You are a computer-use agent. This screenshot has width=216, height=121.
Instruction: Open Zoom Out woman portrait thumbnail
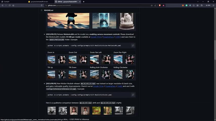coord(83,59)
